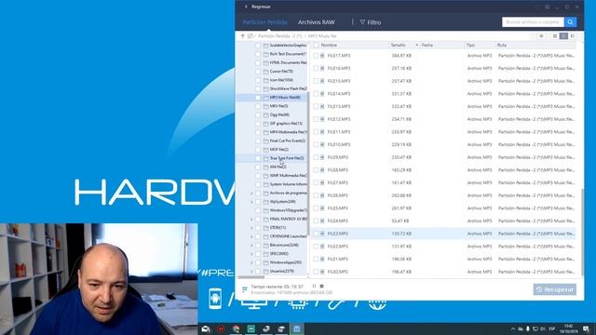
Task: Check the box for FILE0.MP3
Action: [x=316, y=272]
